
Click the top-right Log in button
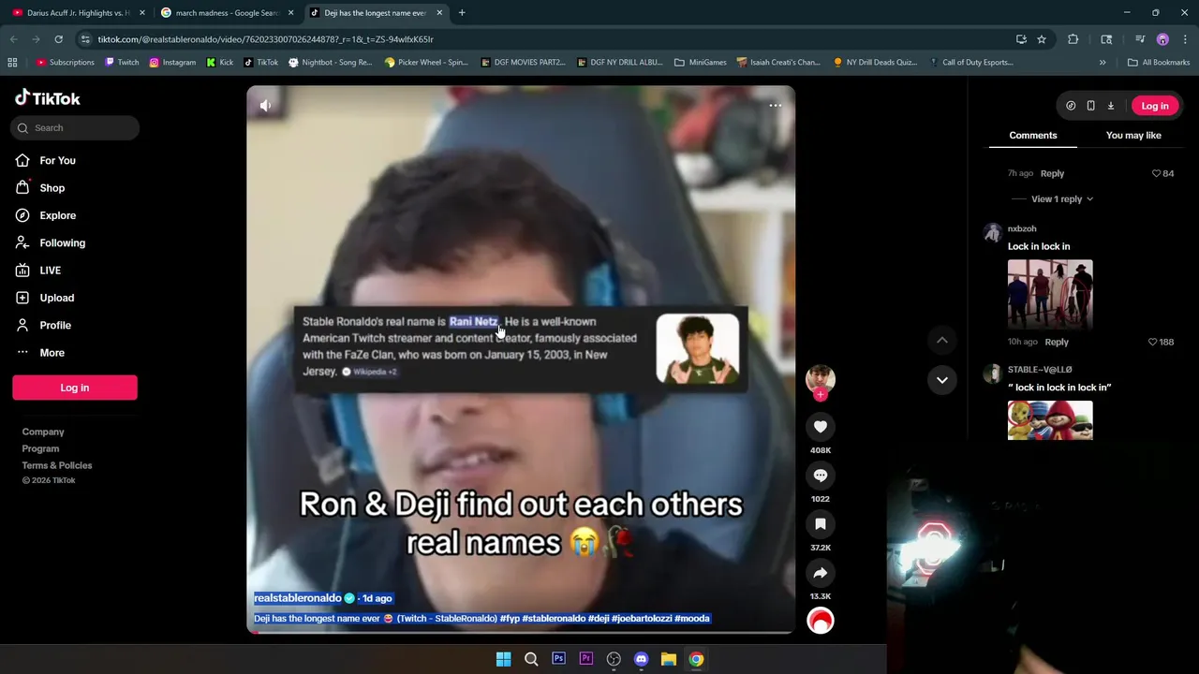point(1155,106)
